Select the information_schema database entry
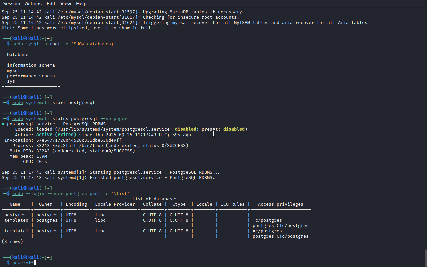This screenshot has height=267, width=427. tap(31, 65)
